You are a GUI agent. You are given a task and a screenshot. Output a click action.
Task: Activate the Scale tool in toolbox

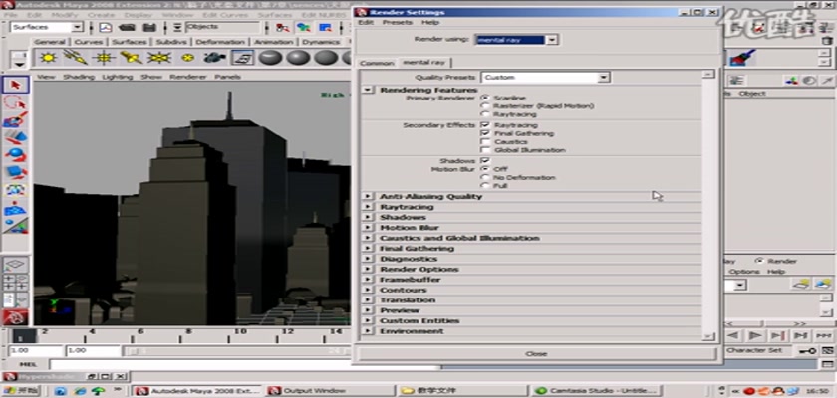pos(16,172)
